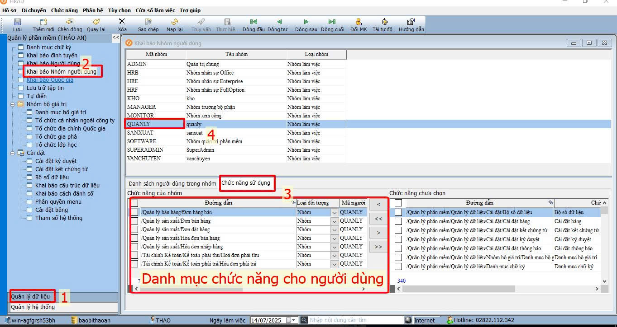Switch to the Chức năng sử dụng tab
Viewport: 617px width, 327px height.
click(x=247, y=183)
